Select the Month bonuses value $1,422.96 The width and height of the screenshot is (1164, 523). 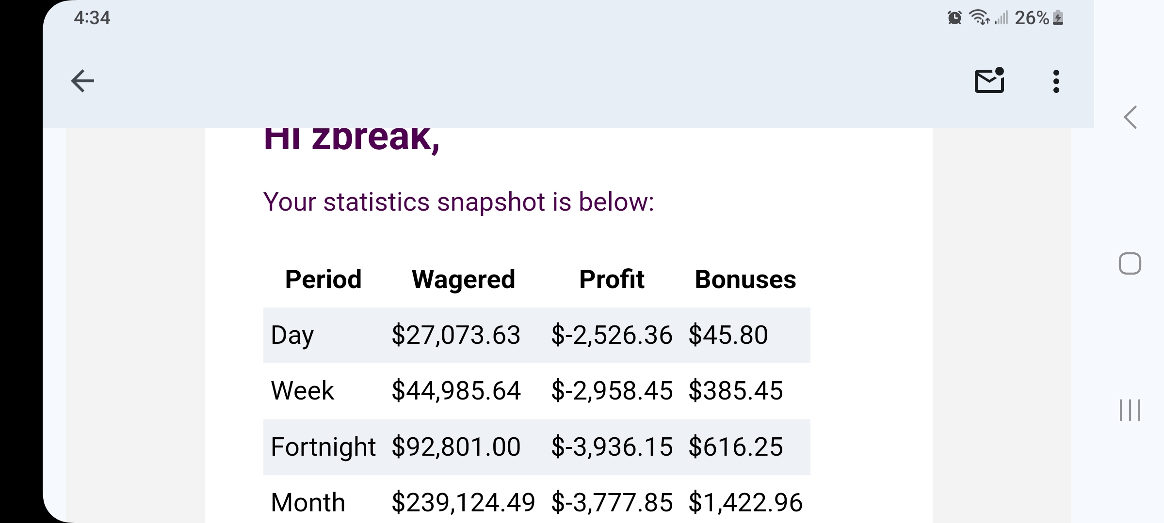tap(745, 502)
